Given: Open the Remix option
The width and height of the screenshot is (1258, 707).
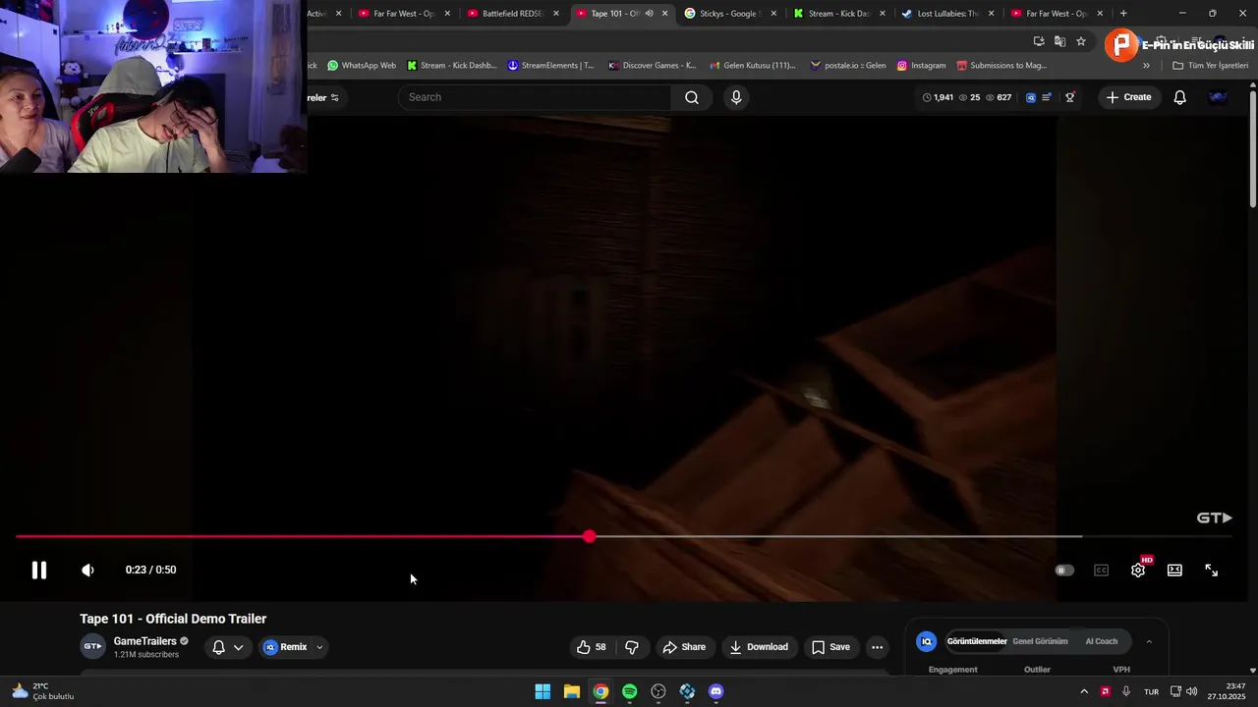Looking at the screenshot, I should [x=286, y=647].
